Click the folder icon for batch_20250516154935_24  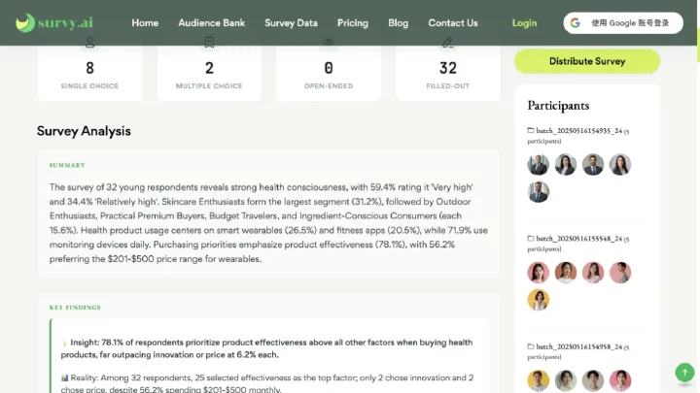tap(531, 130)
